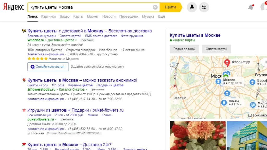
Task: Open Купить цветы с доставкой в Москву result
Action: coord(90,31)
